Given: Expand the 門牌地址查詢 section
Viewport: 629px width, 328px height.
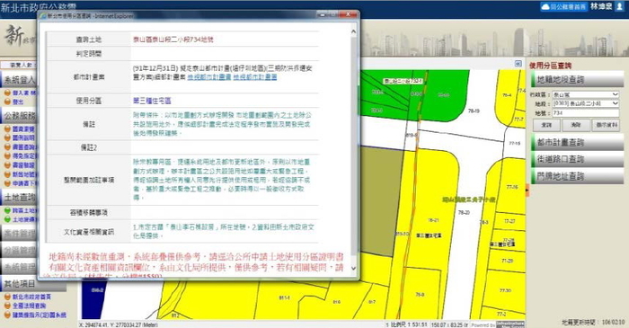Looking at the screenshot, I should click(x=577, y=176).
